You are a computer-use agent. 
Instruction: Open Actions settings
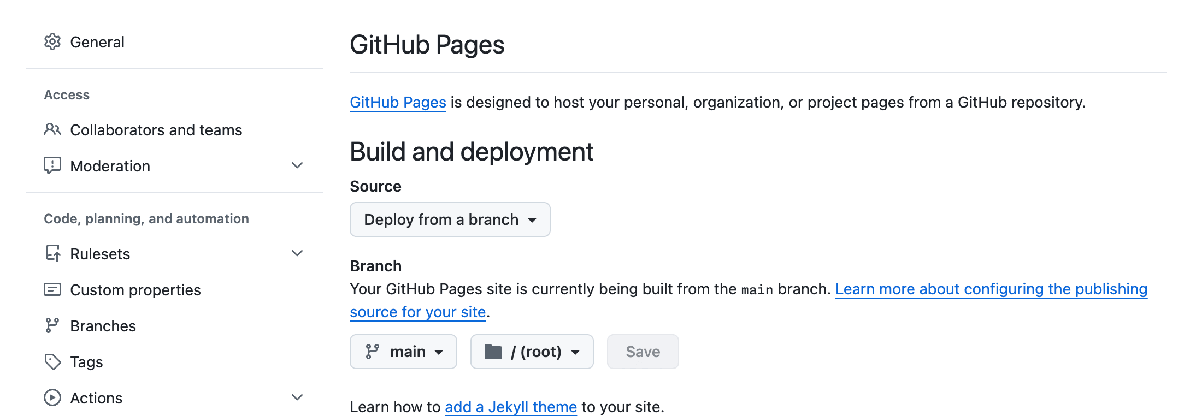[x=96, y=397]
